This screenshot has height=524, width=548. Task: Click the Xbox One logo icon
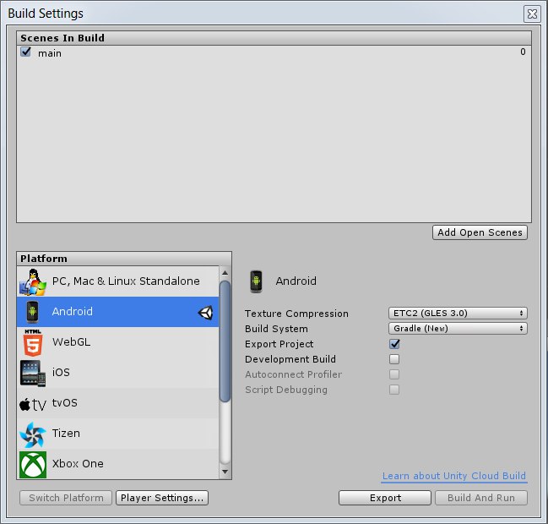click(x=33, y=465)
